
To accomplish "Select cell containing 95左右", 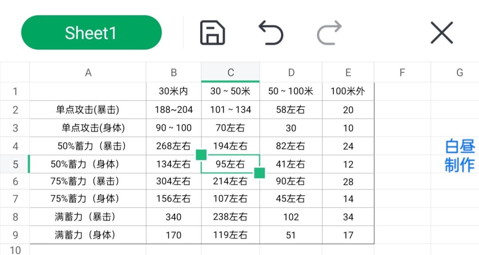I will point(230,164).
